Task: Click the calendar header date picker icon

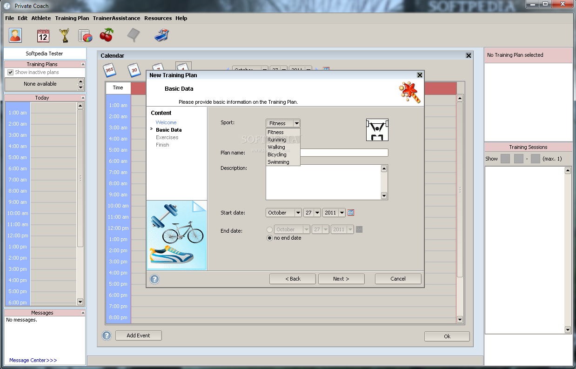Action: click(x=326, y=69)
